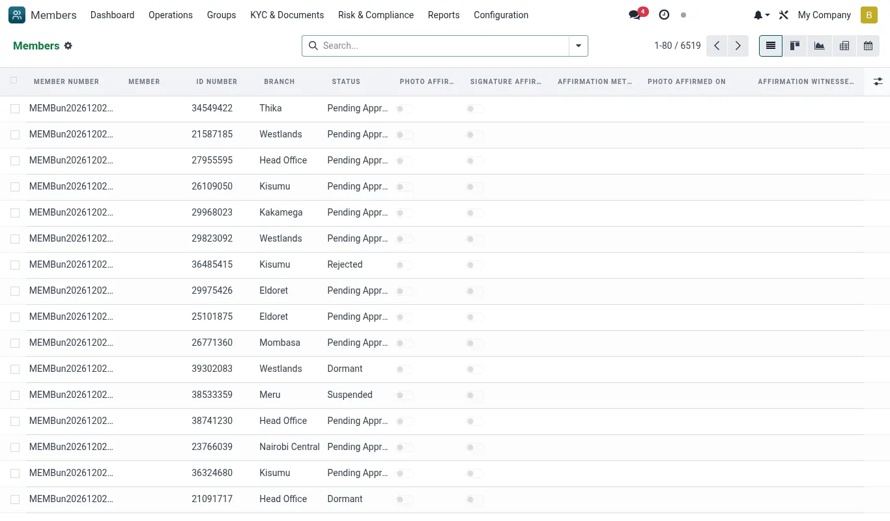890x521 pixels.
Task: Toggle photo affirmed for the Thika row
Action: [405, 109]
